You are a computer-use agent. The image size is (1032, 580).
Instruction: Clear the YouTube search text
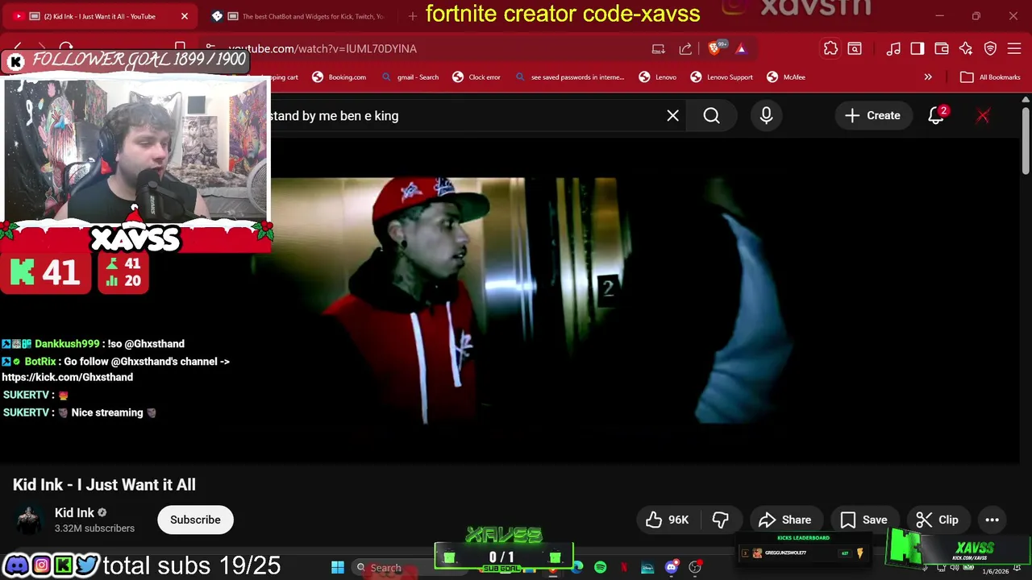point(672,116)
